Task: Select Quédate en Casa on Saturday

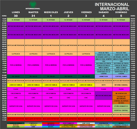Action: (x=104, y=106)
